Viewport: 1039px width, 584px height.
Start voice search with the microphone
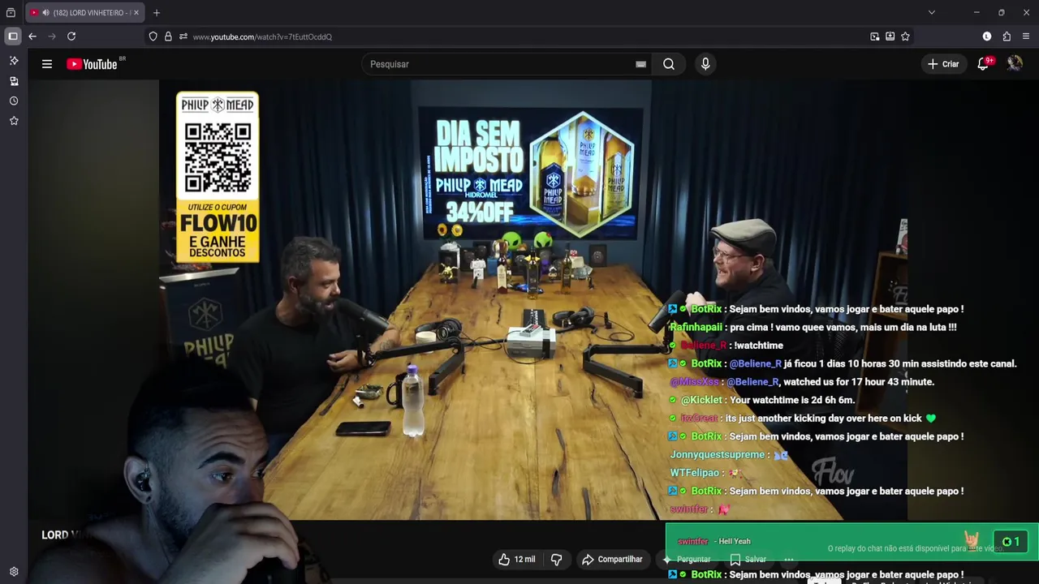(705, 64)
